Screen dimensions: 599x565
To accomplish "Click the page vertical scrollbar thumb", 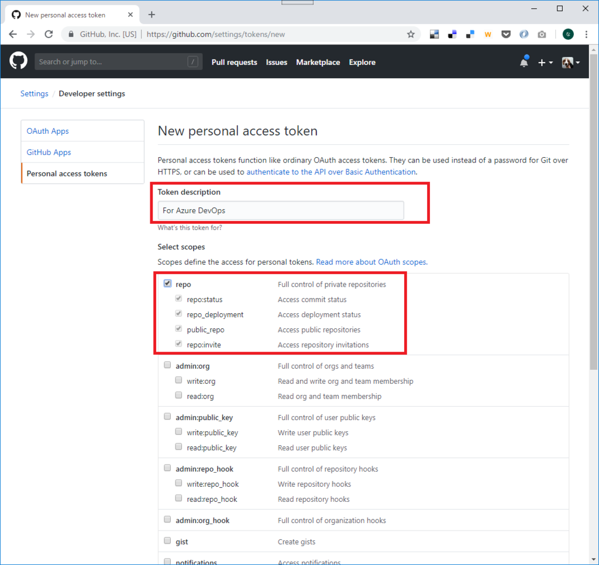I will (593, 212).
